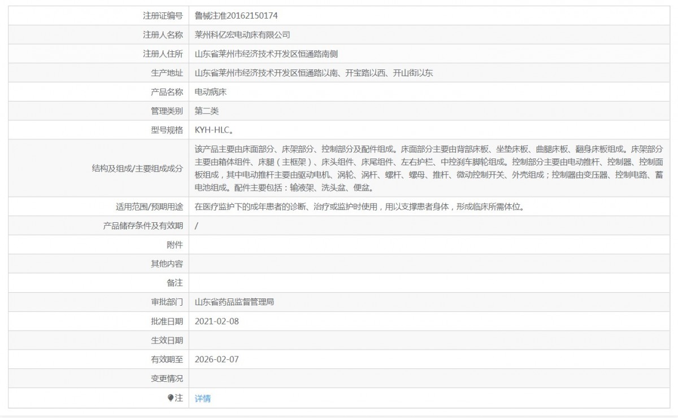The image size is (678, 418).
Task: Click approval department 山东省药品监督管理局
Action: [x=234, y=302]
